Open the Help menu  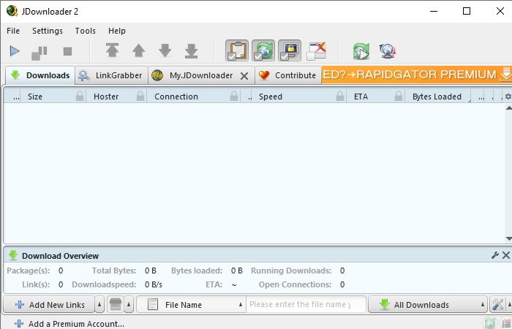click(x=116, y=31)
